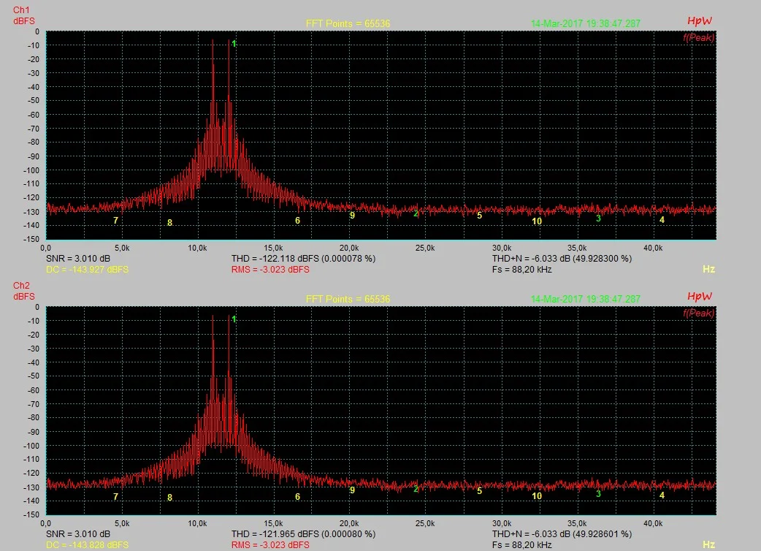The height and width of the screenshot is (551, 761).
Task: Click 40,0k tick on Ch2 frequency axis
Action: tap(653, 523)
